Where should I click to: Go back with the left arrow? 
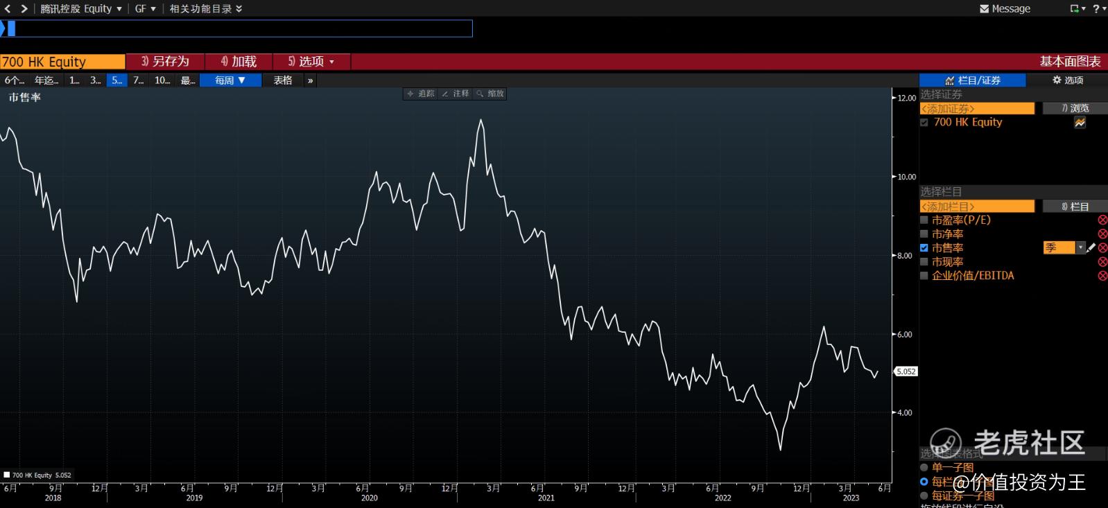[x=8, y=9]
